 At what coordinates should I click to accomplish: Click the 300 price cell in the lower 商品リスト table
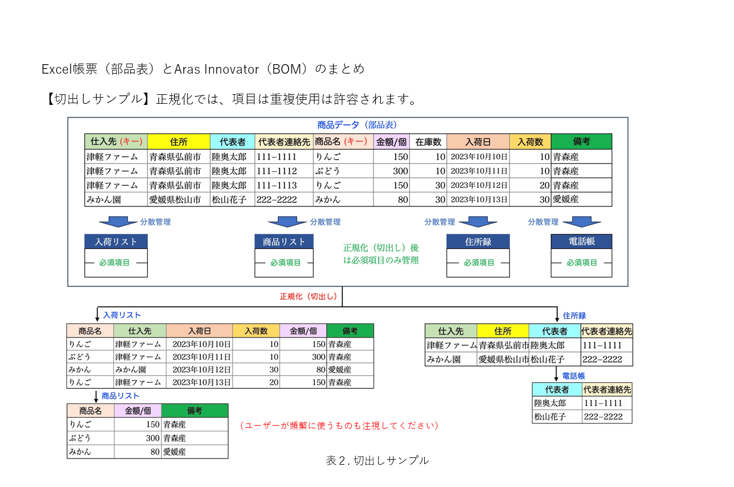pyautogui.click(x=138, y=438)
